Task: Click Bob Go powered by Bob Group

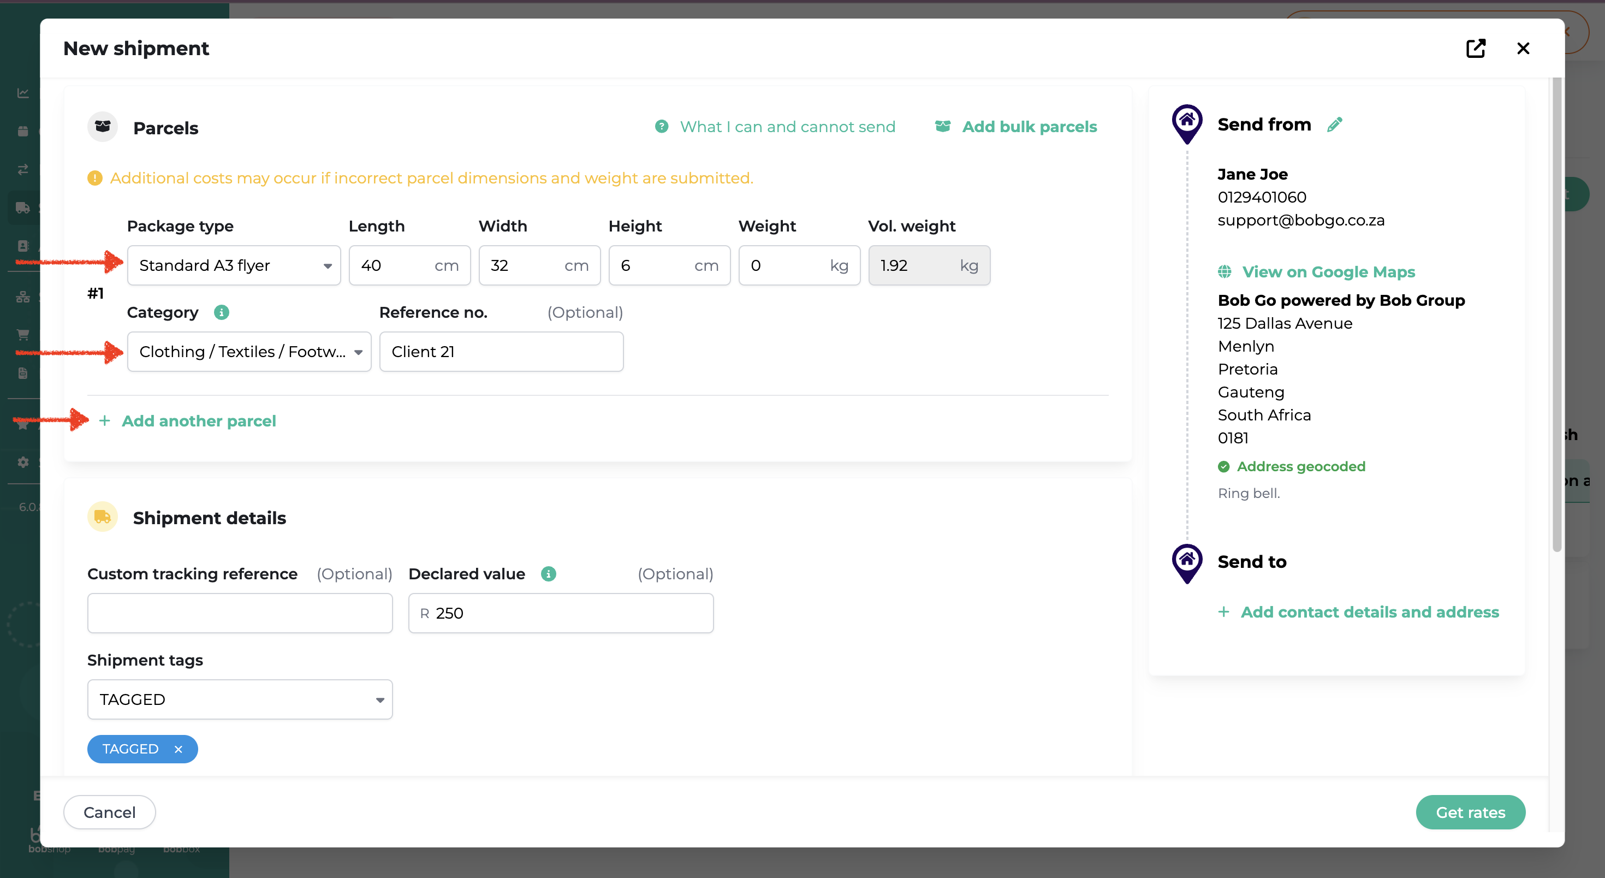Action: coord(1341,300)
